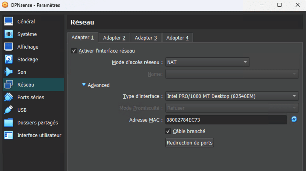Click the Dossiers partagés folder icon
The width and height of the screenshot is (306, 171).
(9, 122)
